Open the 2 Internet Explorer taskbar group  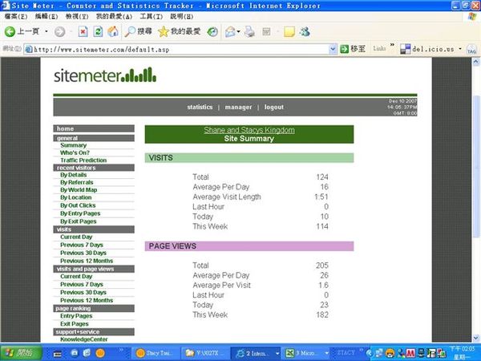pos(255,353)
